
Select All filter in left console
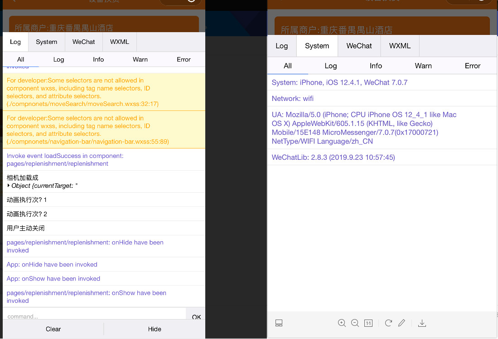tap(21, 59)
